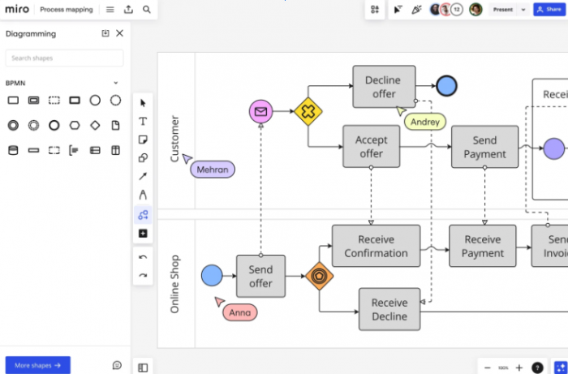Pick the cylinder data store shape

point(13,150)
